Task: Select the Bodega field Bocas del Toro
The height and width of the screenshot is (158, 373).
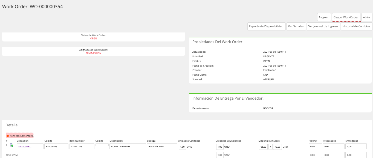Action: tap(162, 146)
